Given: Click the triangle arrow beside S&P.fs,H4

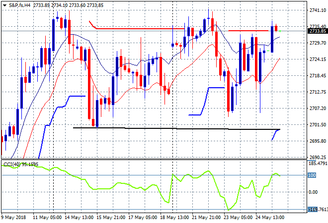Looking at the screenshot, I should (4, 5).
